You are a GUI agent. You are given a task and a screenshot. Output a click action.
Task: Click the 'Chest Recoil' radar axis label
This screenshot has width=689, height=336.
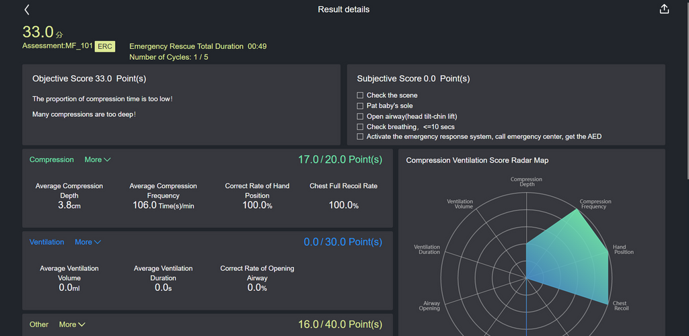(x=620, y=306)
